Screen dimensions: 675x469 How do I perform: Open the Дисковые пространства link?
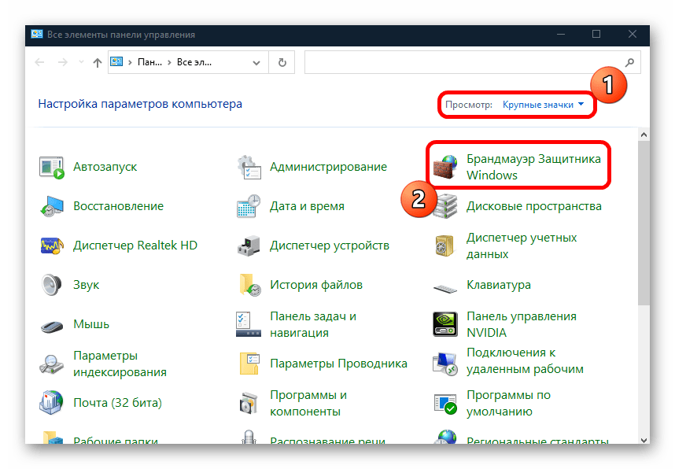point(534,206)
